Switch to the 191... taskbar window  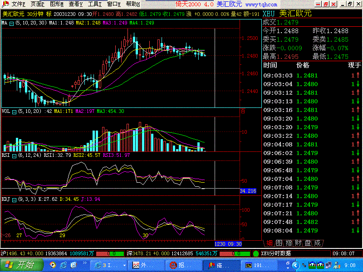(259, 265)
